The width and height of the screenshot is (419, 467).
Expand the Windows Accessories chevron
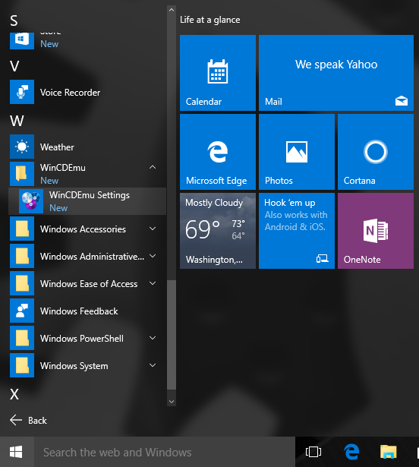click(x=153, y=229)
